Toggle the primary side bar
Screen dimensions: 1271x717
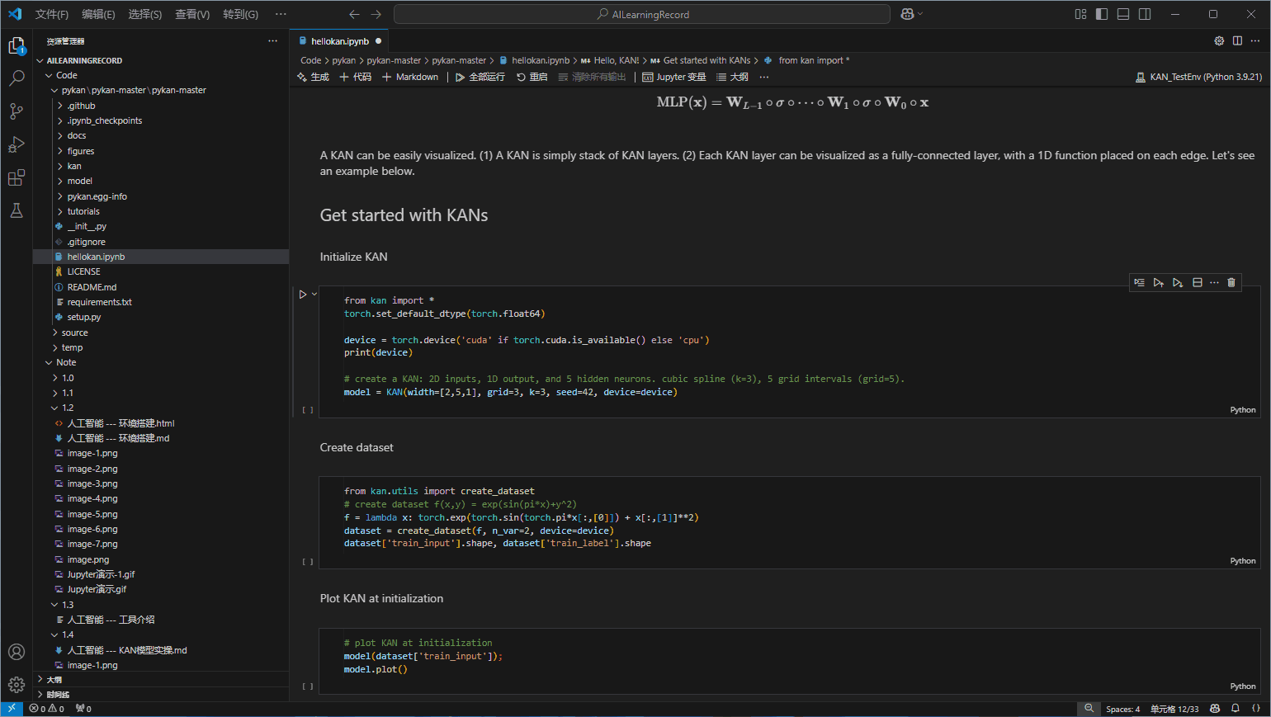pos(1102,14)
